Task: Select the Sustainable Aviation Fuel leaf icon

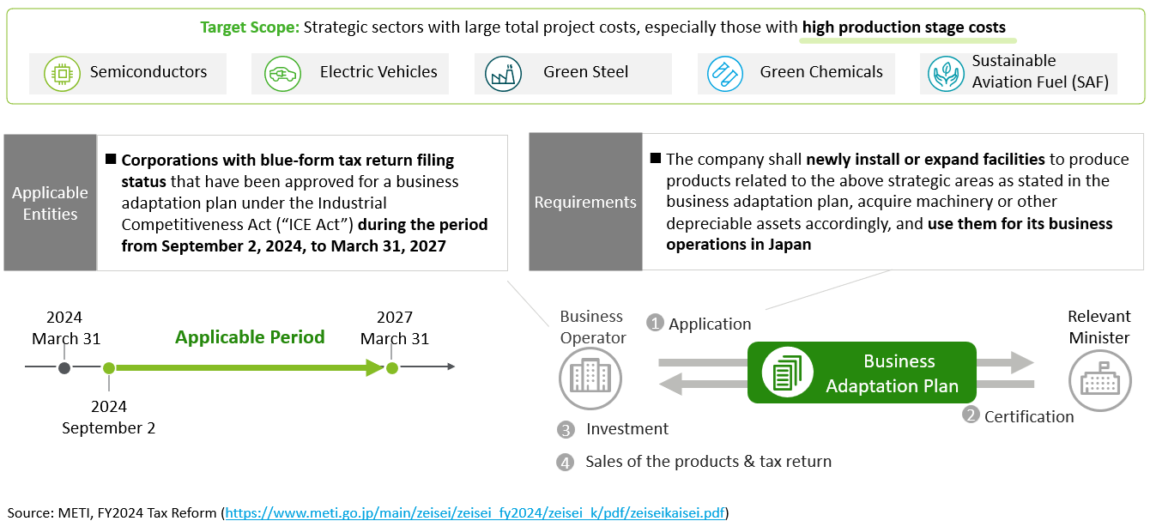Action: (x=946, y=74)
